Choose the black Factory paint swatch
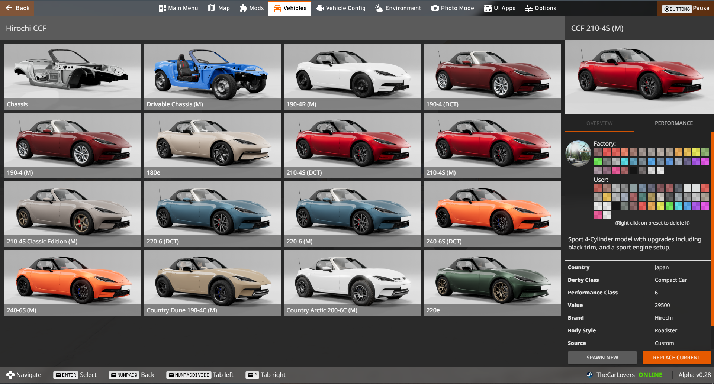The height and width of the screenshot is (384, 714). [x=633, y=171]
